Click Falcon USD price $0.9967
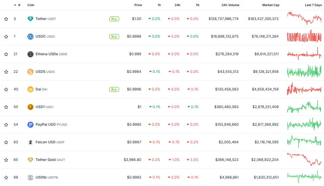The height and width of the screenshot is (186, 324). point(134,142)
